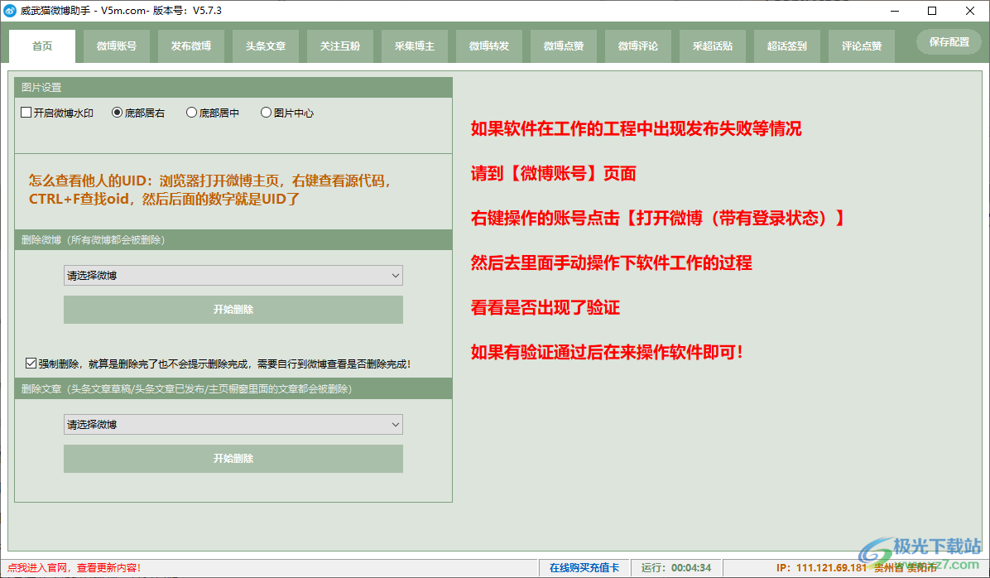The height and width of the screenshot is (578, 990).
Task: Click the red line 看看是否出现了验证
Action: (545, 308)
